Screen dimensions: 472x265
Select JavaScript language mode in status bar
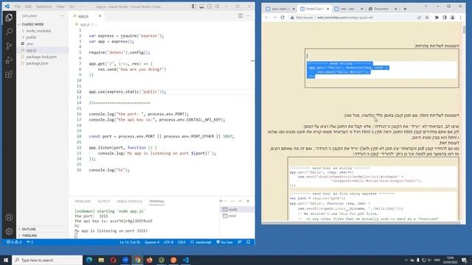[201, 242]
